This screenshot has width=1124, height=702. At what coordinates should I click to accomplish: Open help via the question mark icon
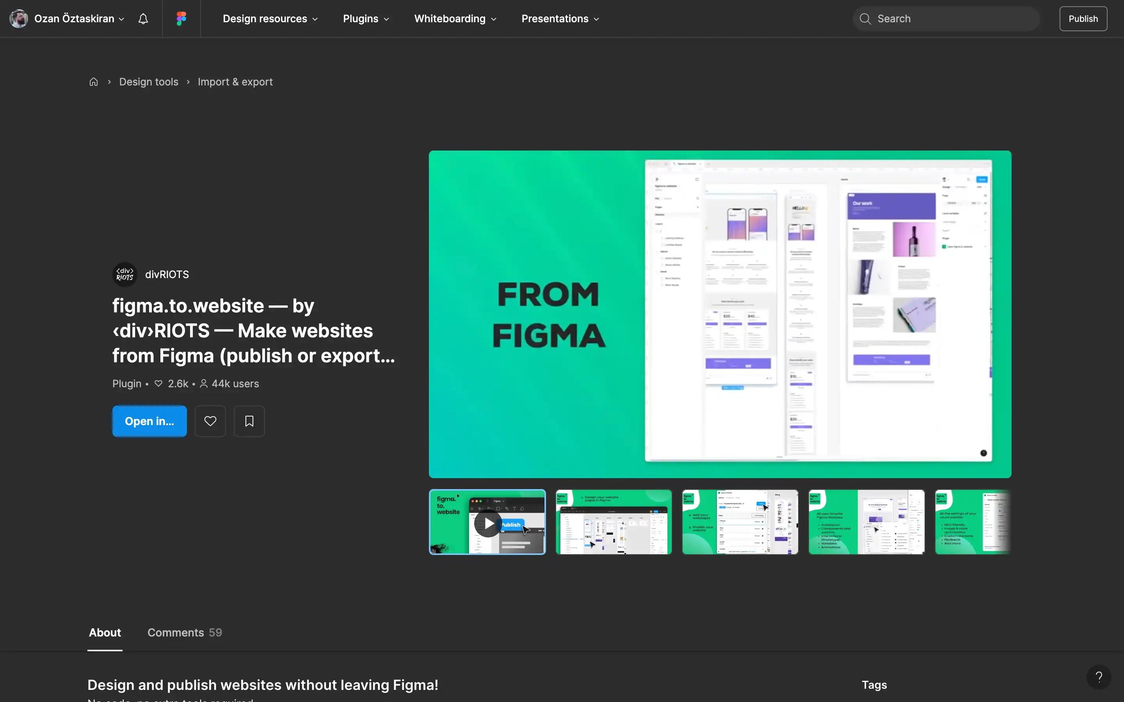click(1099, 677)
